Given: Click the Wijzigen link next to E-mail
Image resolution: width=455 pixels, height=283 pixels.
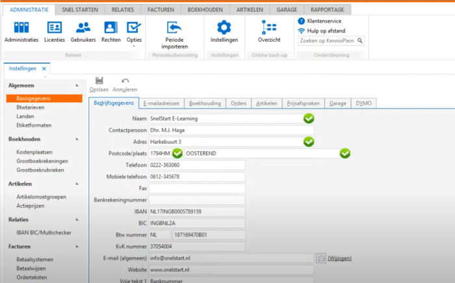Looking at the screenshot, I should click(x=340, y=258).
